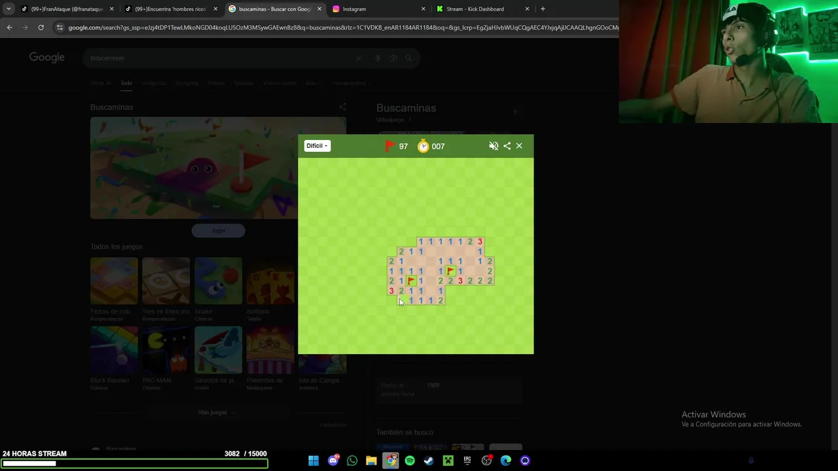Close the Instagram tab
Screen dimensions: 838x471
pos(423,9)
